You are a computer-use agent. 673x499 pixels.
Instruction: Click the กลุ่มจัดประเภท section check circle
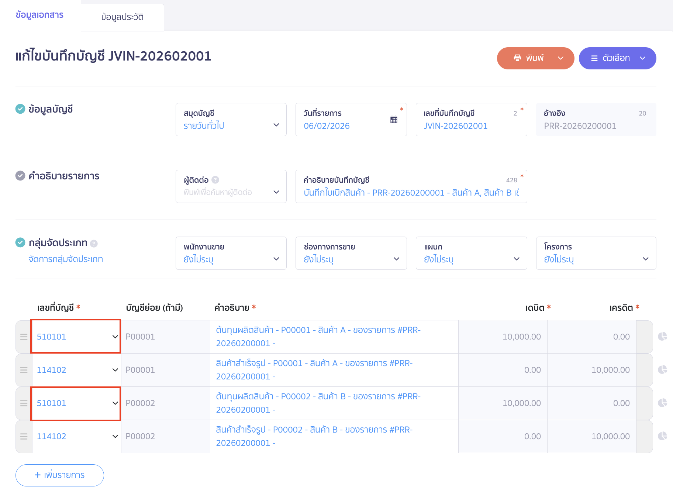point(20,242)
